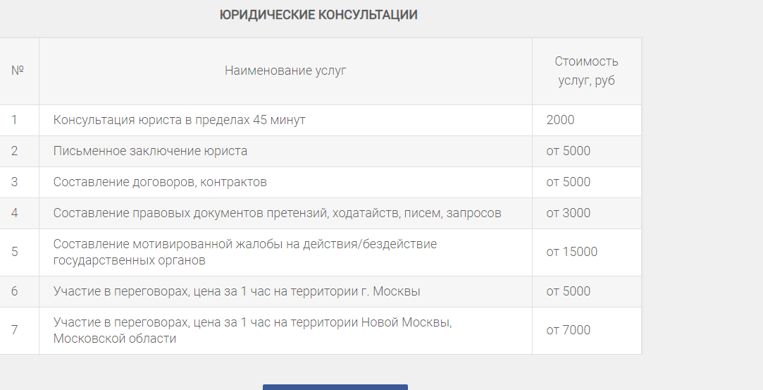Click the price for "Письменное заключение юриста"
763x390 pixels.
[569, 151]
